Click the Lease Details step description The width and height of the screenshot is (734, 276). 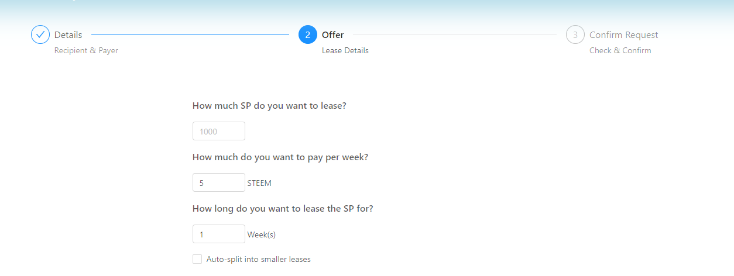pyautogui.click(x=345, y=51)
